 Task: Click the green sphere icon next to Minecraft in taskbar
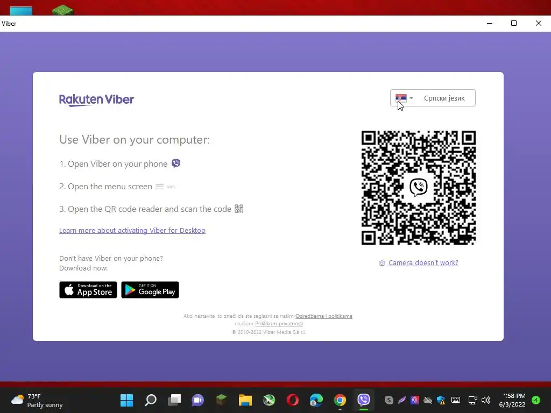pos(269,400)
